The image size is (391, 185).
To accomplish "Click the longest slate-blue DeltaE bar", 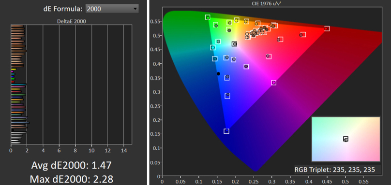I will [x=20, y=123].
